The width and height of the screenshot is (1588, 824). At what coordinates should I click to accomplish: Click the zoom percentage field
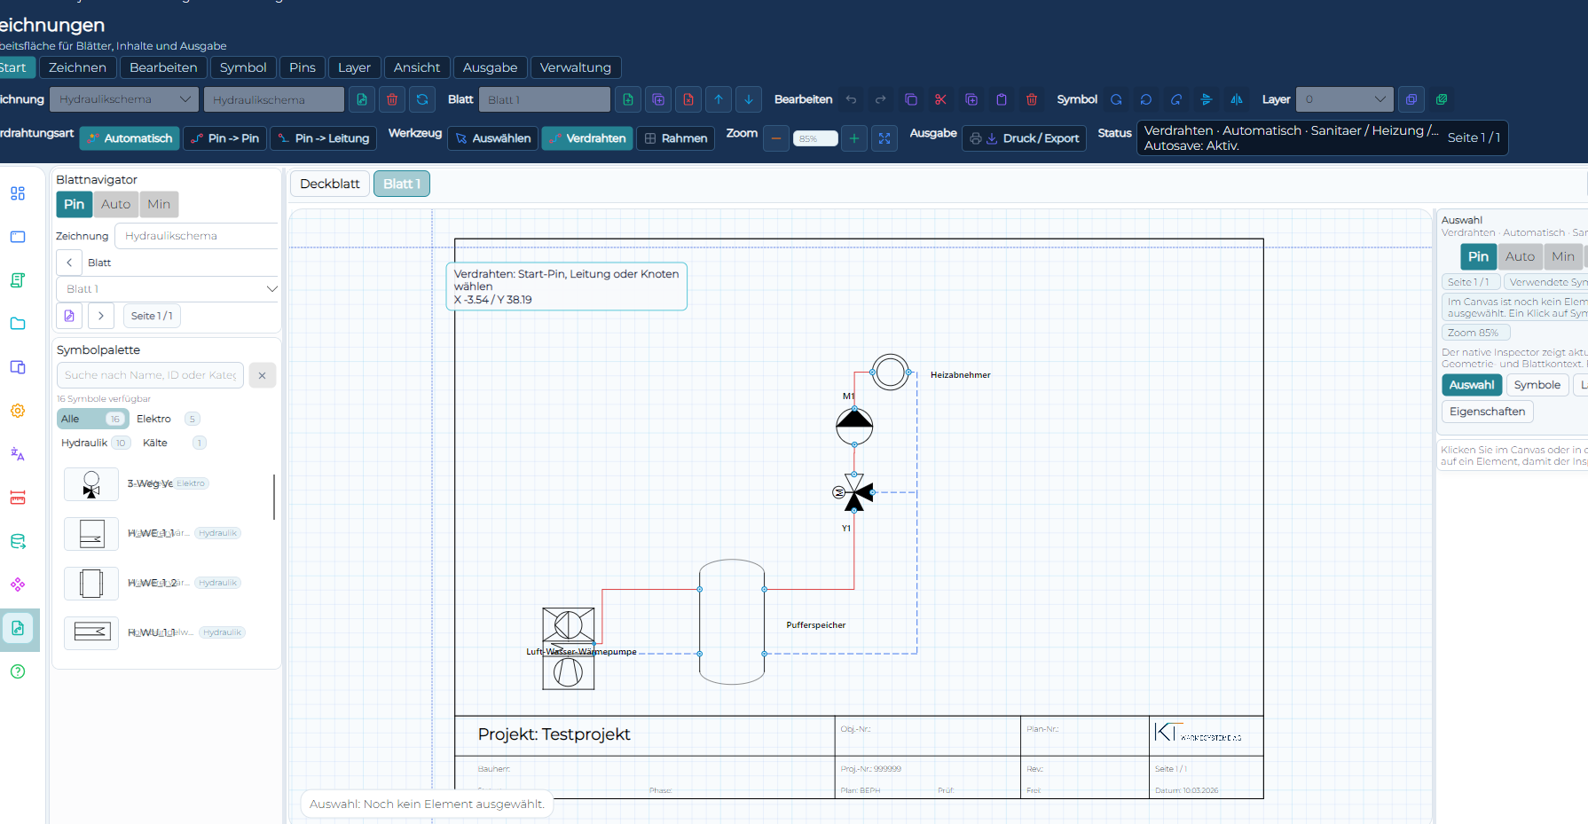(x=815, y=138)
